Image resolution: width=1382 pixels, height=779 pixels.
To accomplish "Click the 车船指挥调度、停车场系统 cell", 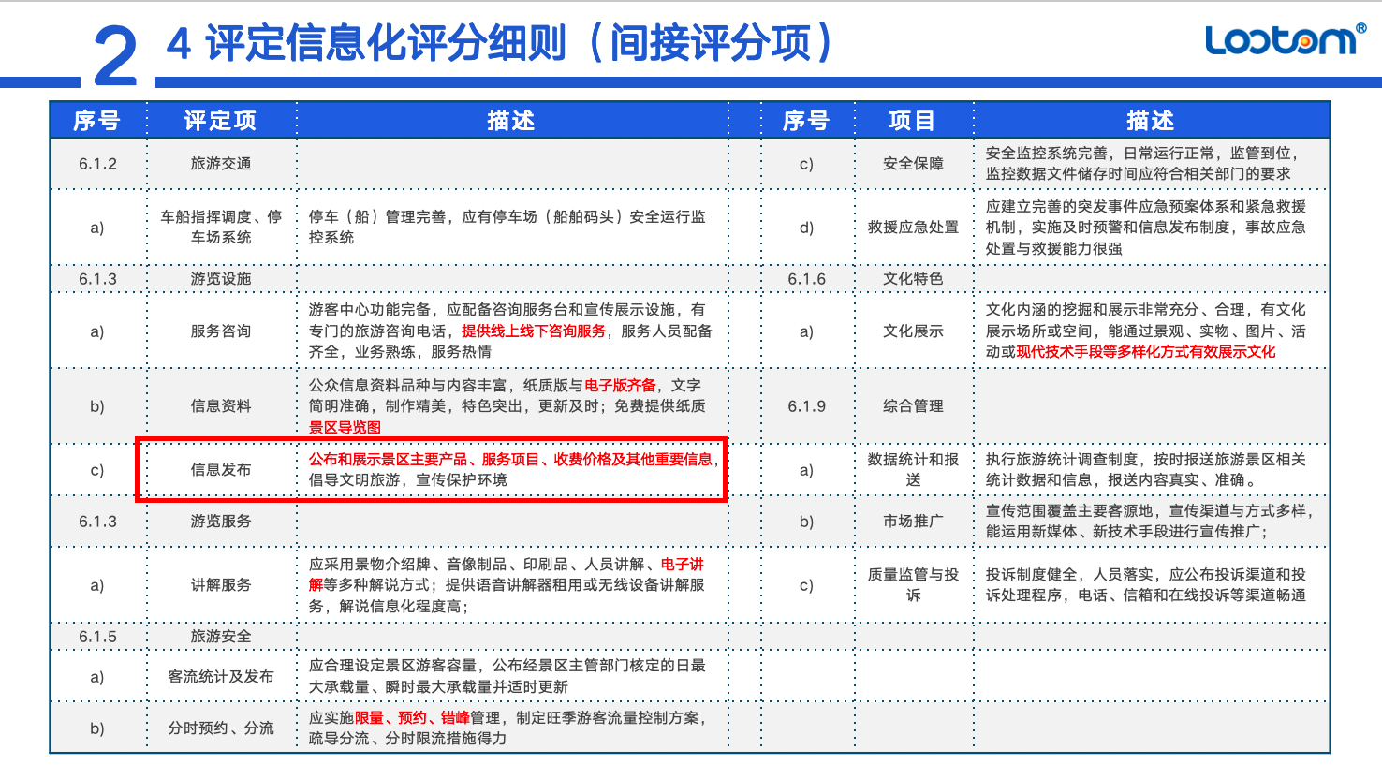I will [x=221, y=228].
